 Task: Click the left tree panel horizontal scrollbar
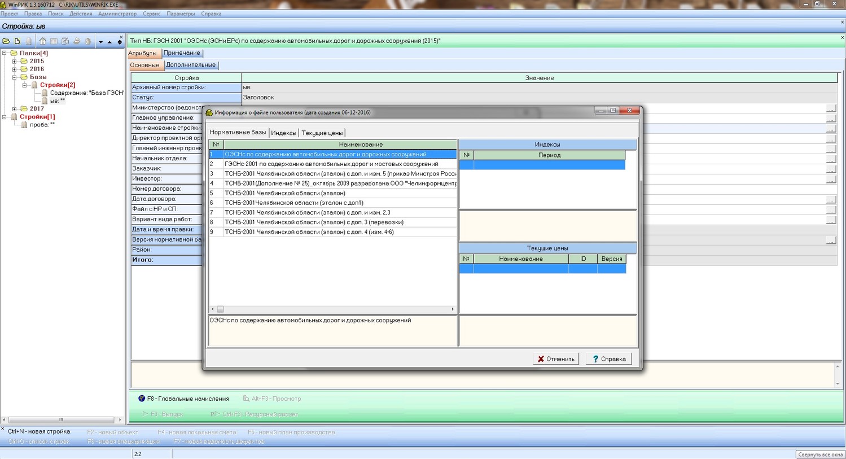coord(62,420)
